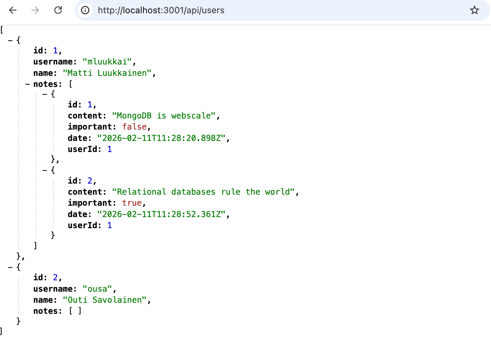Click "Relational databases rule the world" text
Screen dimensions: 491x340
(x=203, y=192)
